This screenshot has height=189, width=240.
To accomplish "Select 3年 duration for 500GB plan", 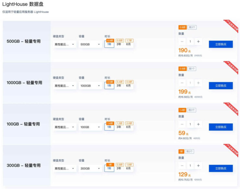I will pos(119,44).
